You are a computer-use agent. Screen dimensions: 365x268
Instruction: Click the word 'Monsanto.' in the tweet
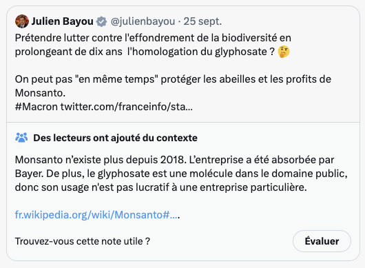(40, 93)
